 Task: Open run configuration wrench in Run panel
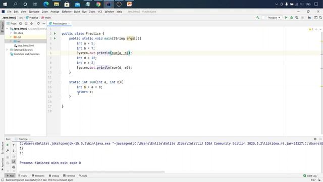8,151
